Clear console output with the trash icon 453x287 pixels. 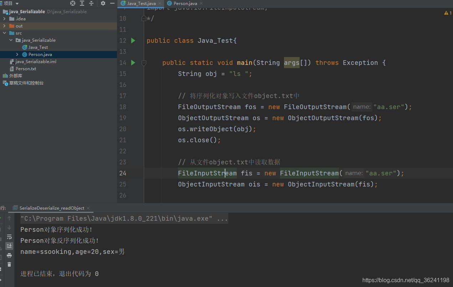(9, 265)
